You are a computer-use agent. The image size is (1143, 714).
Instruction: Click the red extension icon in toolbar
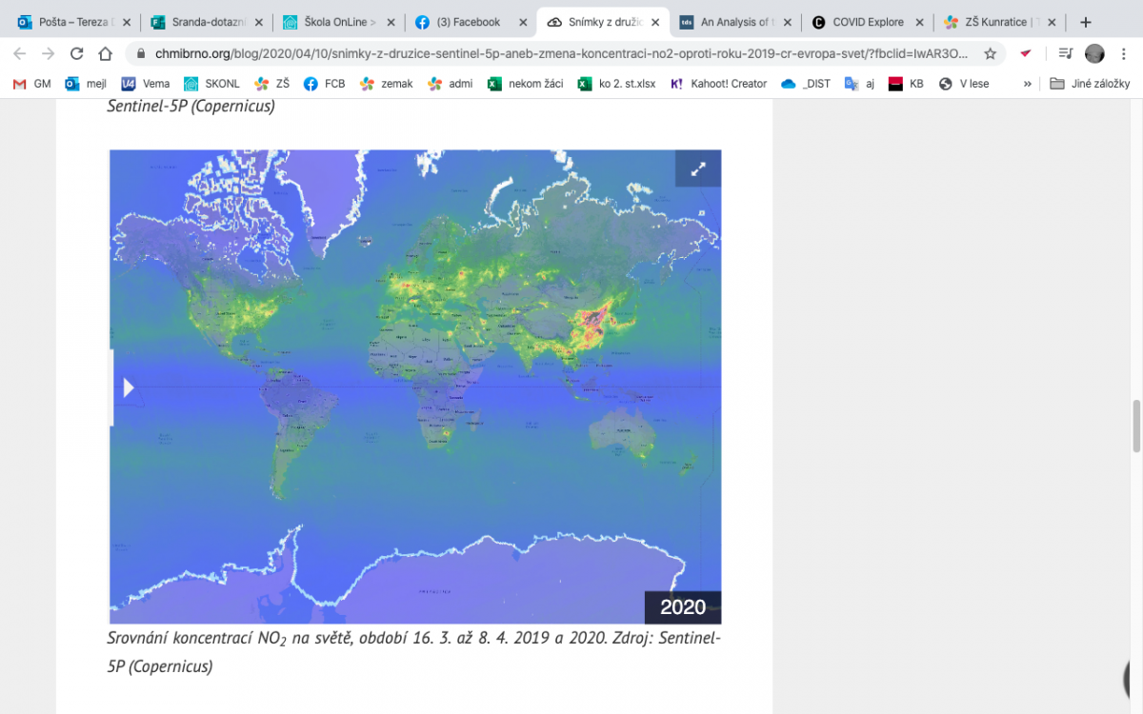(1026, 53)
